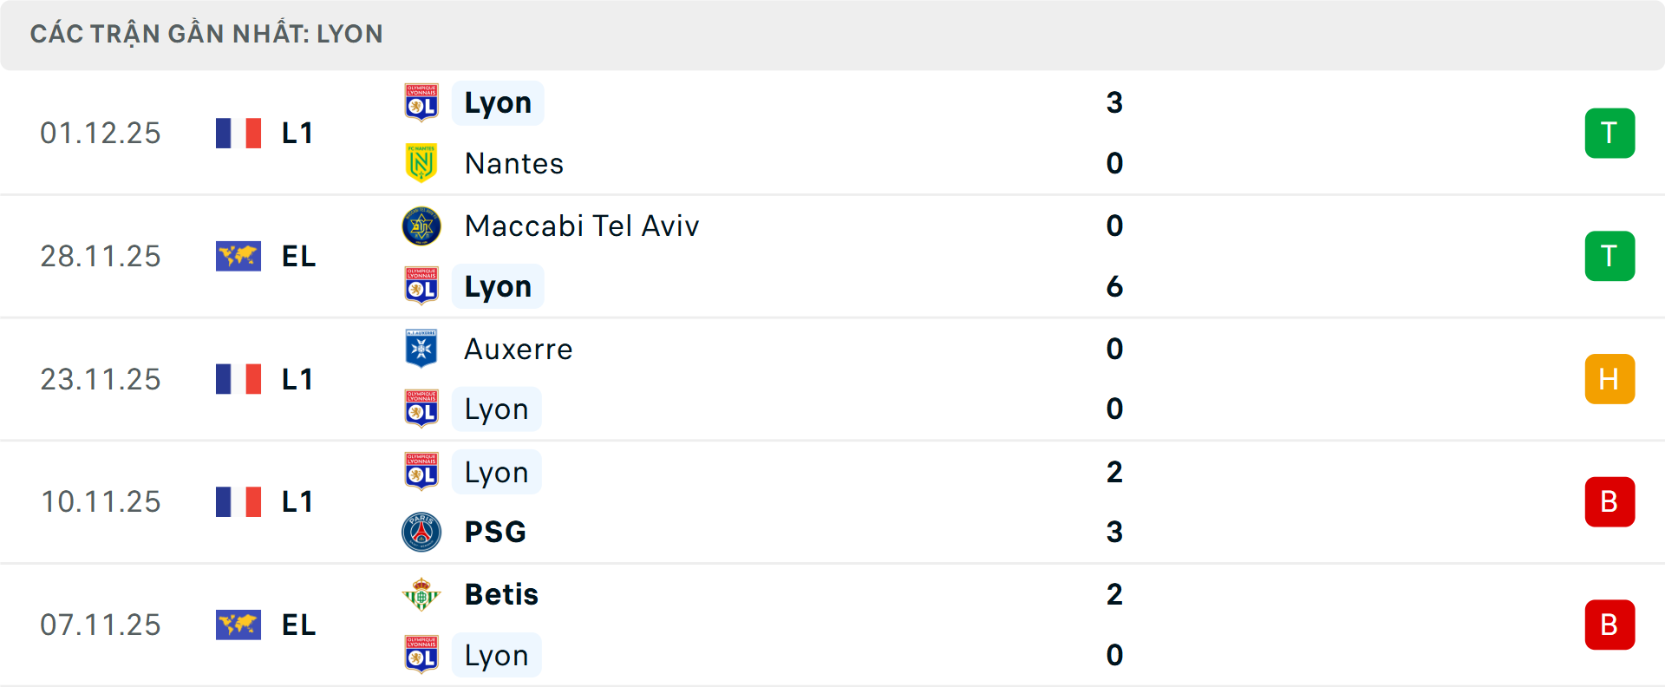The height and width of the screenshot is (687, 1665).
Task: Click green T badge for Nantes match
Action: [x=1609, y=134]
